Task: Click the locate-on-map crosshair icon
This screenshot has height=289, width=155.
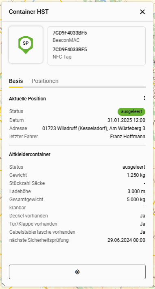Action: coord(77,272)
